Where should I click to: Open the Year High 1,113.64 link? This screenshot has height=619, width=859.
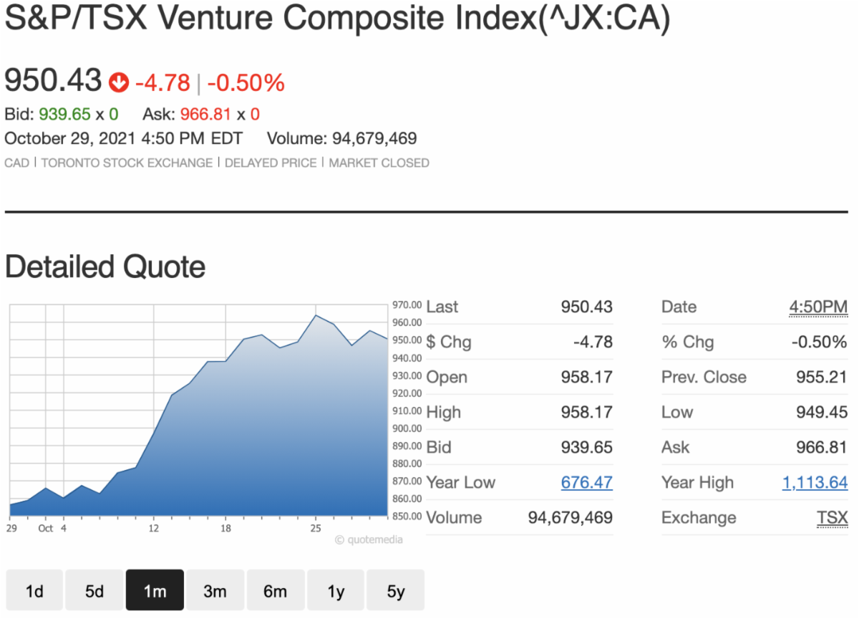tap(815, 482)
